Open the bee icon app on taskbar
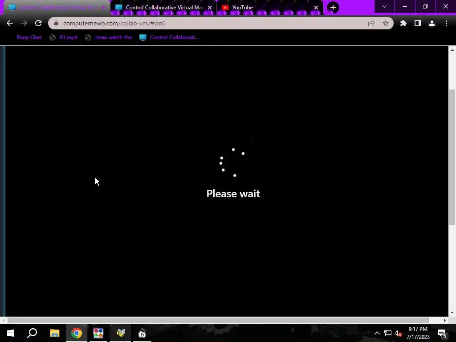 [120, 333]
